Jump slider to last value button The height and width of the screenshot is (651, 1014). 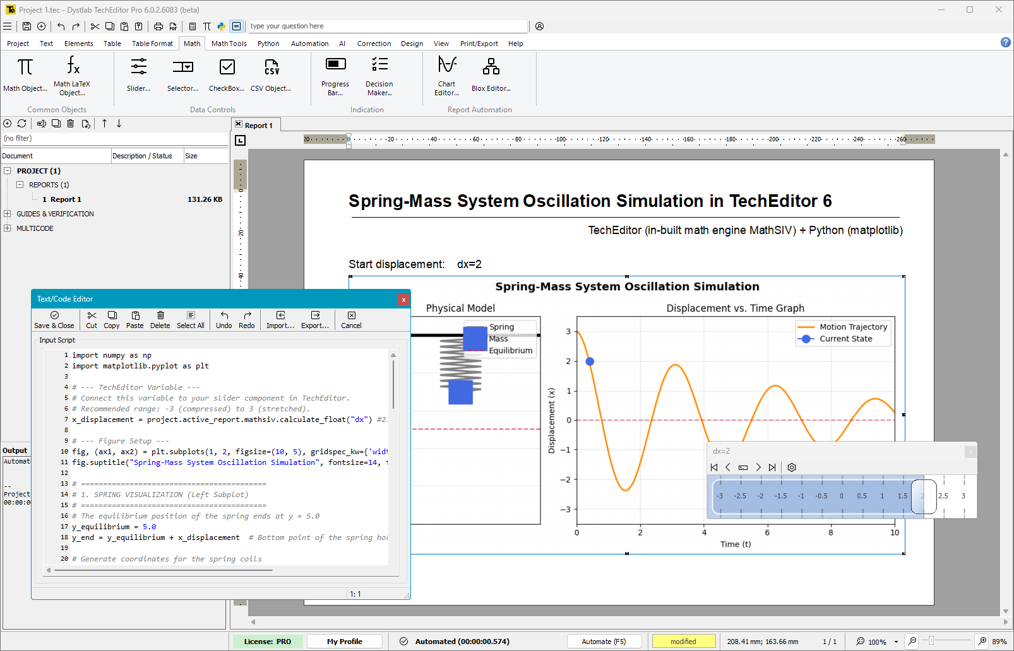point(772,467)
